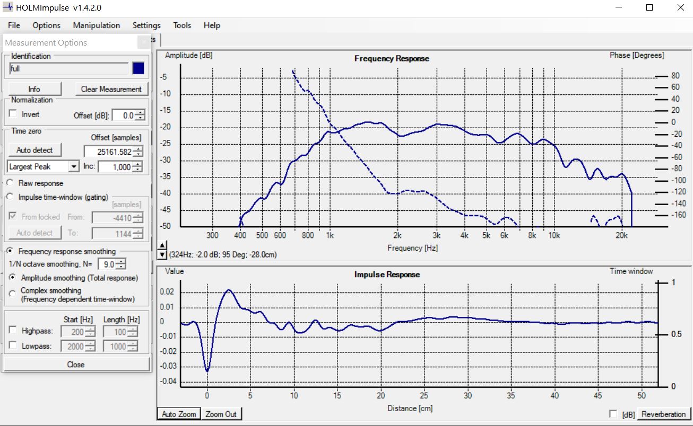Increase the octave smoothing N stepper
693x426 pixels.
pos(122,261)
